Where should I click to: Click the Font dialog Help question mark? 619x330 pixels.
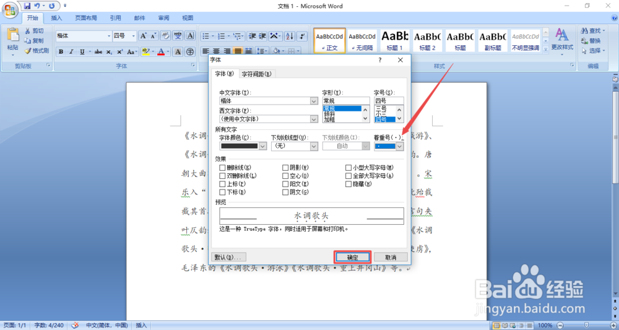[380, 60]
